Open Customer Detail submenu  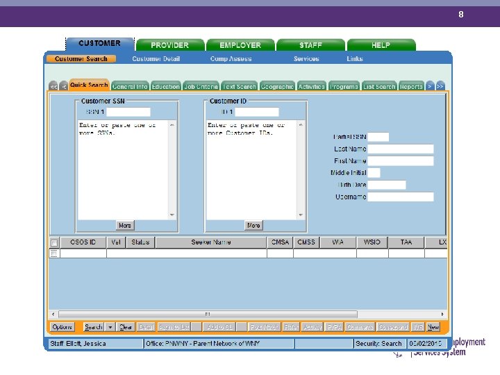156,58
